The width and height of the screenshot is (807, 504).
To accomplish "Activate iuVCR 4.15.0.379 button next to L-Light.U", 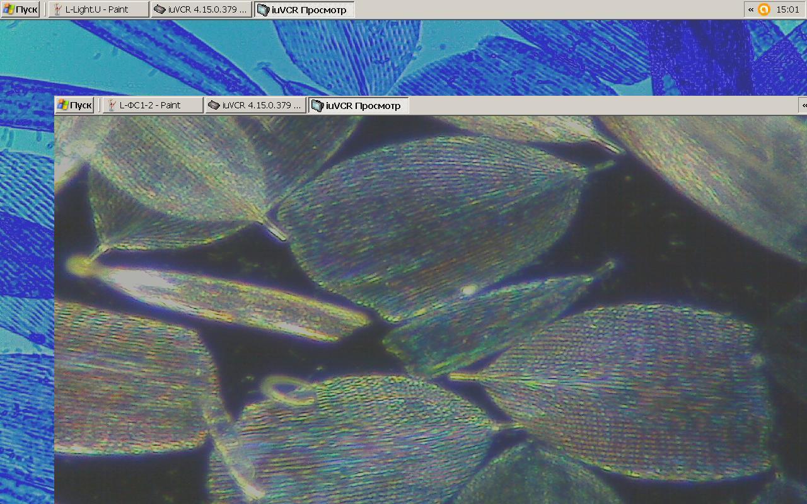I will tap(202, 9).
